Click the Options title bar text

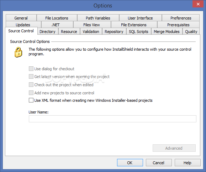pyautogui.click(x=103, y=6)
